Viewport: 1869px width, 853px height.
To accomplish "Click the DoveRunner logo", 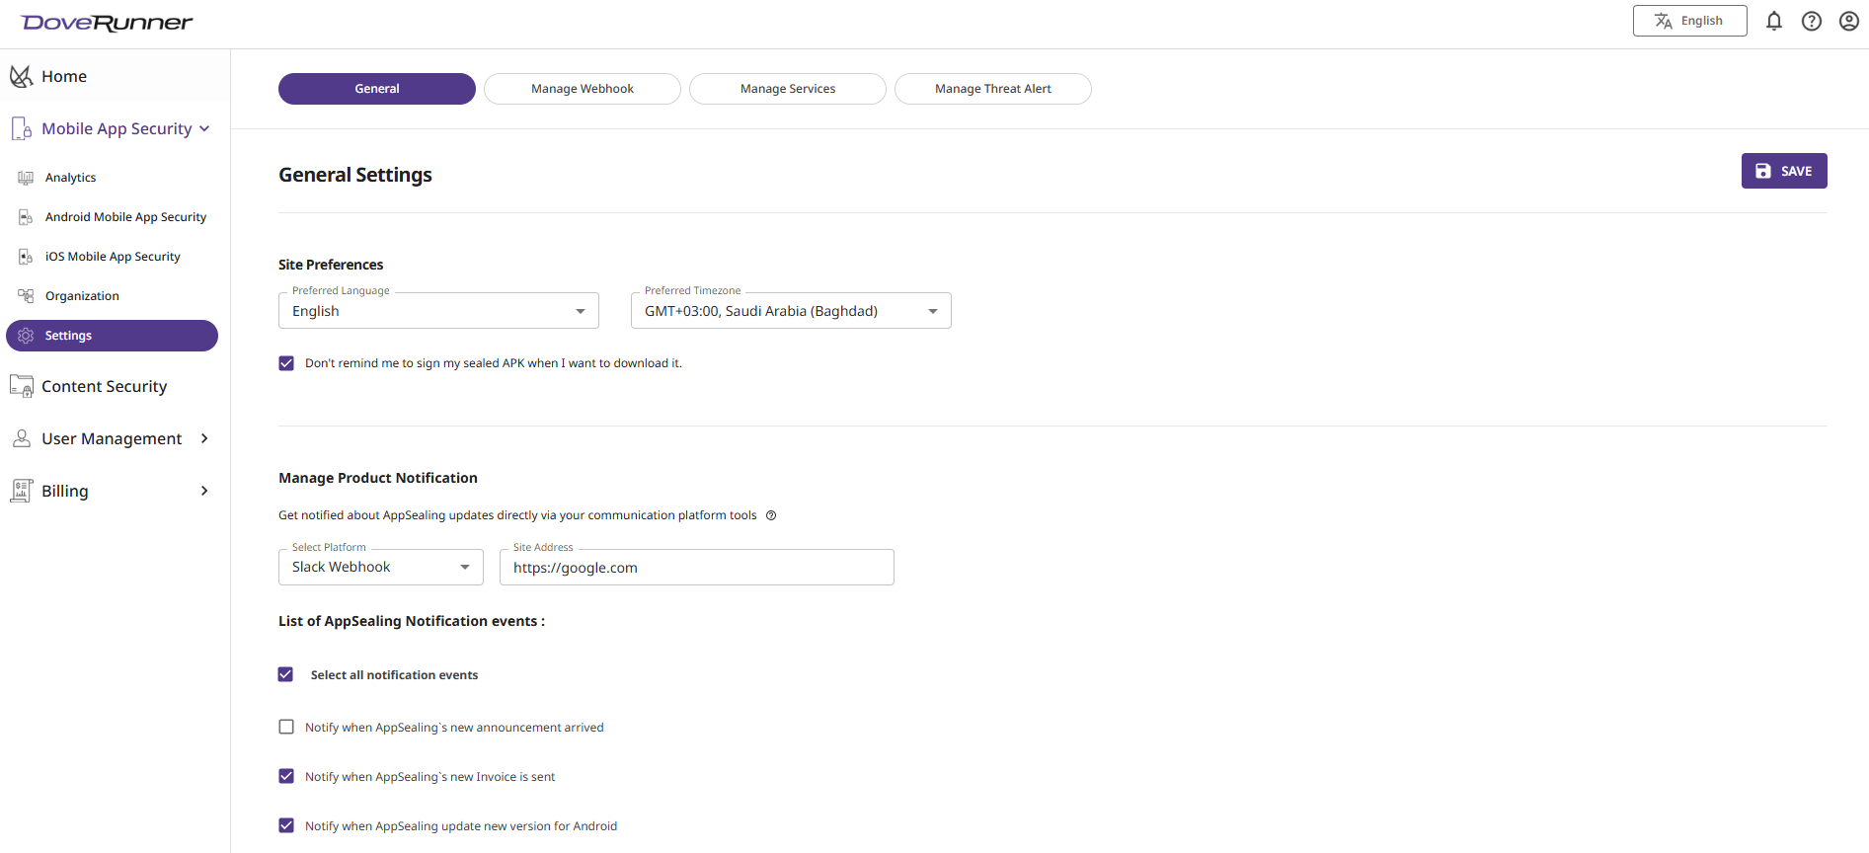I will [x=107, y=23].
